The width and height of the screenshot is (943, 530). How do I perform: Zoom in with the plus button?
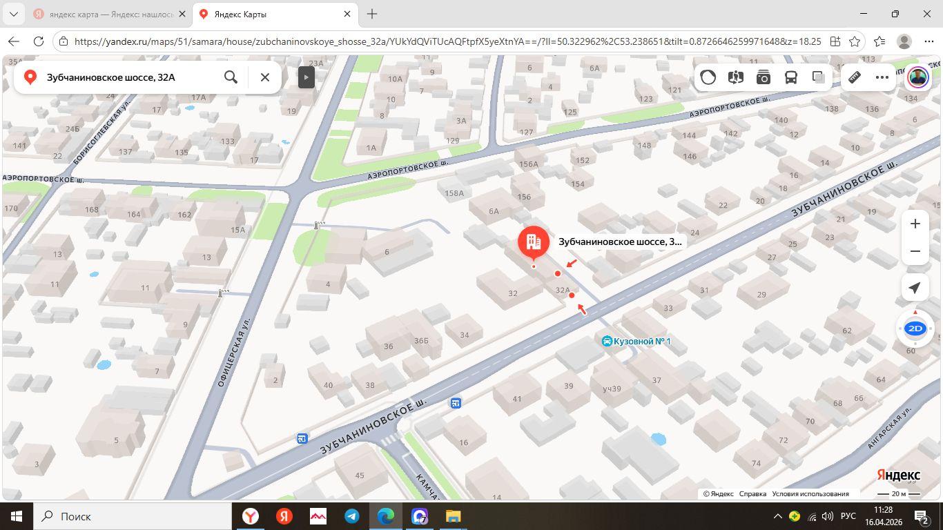point(915,224)
